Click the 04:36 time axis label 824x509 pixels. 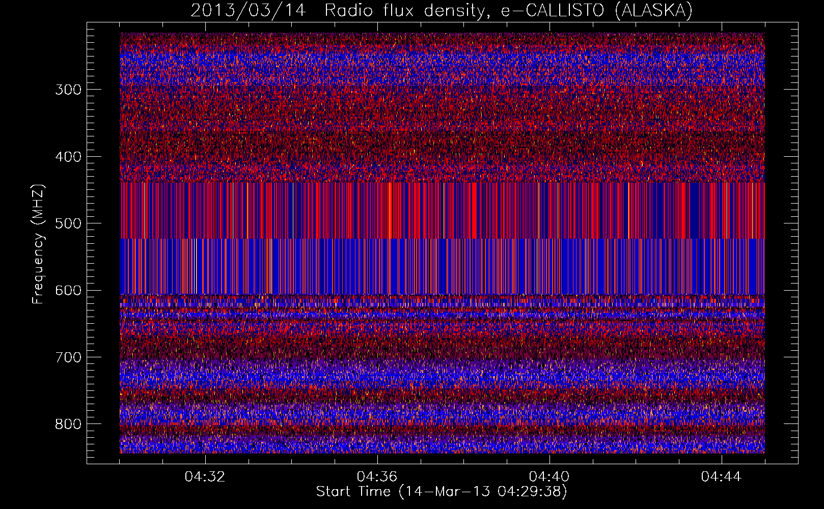point(377,477)
